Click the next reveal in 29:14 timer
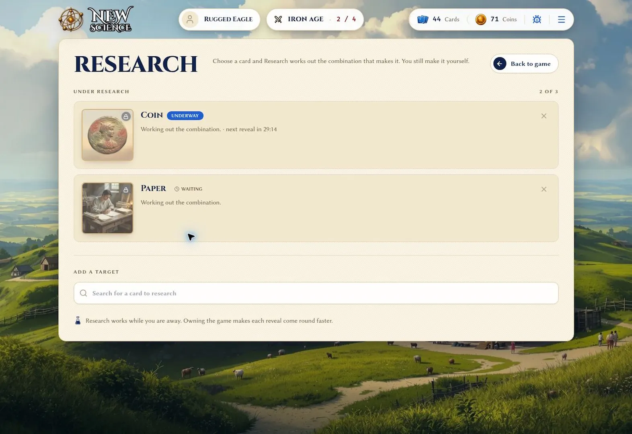Viewport: 632px width, 434px height. (251, 129)
